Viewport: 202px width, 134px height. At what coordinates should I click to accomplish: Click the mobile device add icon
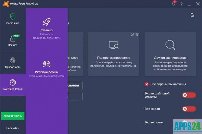tap(192, 15)
